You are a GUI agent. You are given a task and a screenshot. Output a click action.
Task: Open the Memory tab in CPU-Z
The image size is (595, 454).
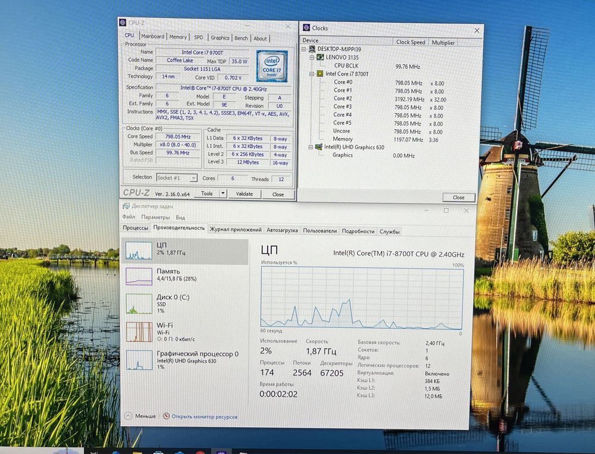click(x=178, y=37)
